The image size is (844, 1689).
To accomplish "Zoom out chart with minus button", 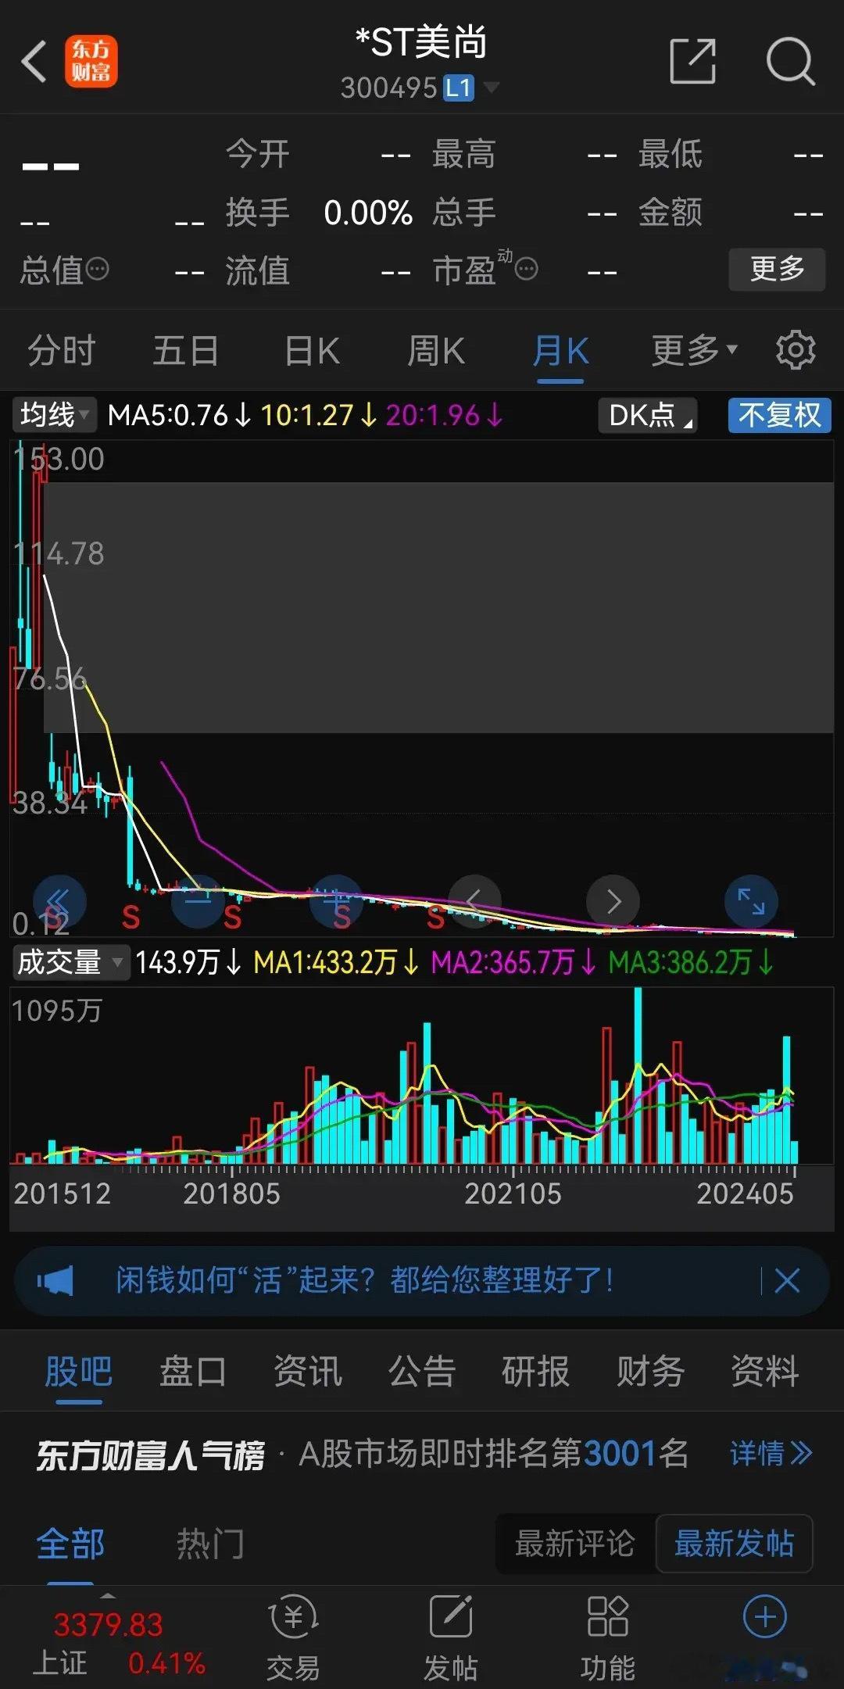I will (x=198, y=901).
